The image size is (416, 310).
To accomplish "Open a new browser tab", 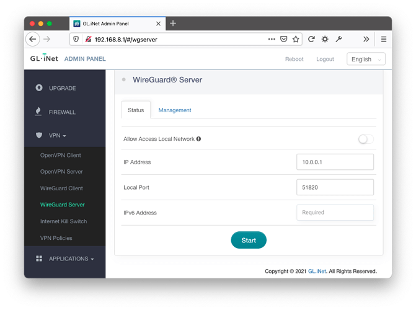I will pyautogui.click(x=173, y=24).
